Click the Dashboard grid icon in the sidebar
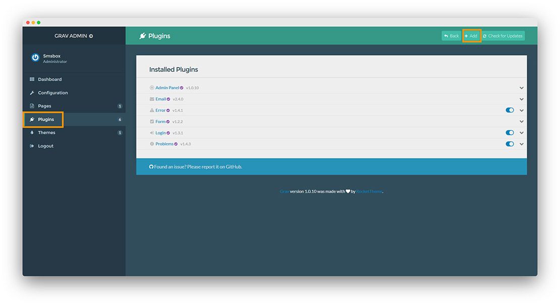 [x=33, y=79]
